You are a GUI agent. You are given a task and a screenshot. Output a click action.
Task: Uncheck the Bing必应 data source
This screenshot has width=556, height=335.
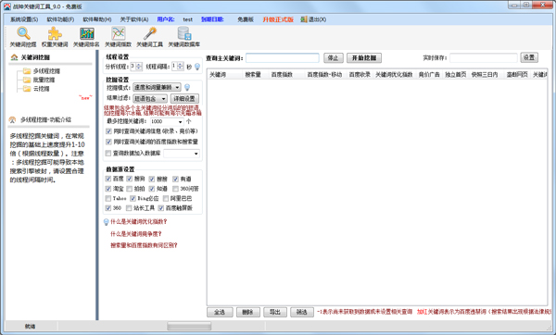[x=133, y=198]
